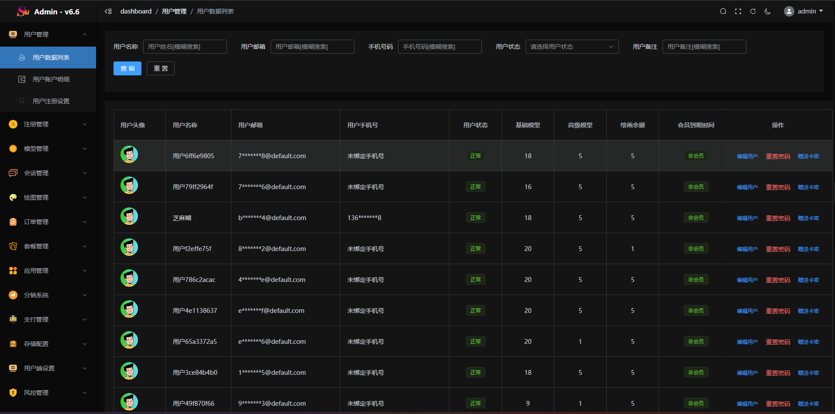Expand the 会话管理 submenu via its chevron

click(x=85, y=173)
